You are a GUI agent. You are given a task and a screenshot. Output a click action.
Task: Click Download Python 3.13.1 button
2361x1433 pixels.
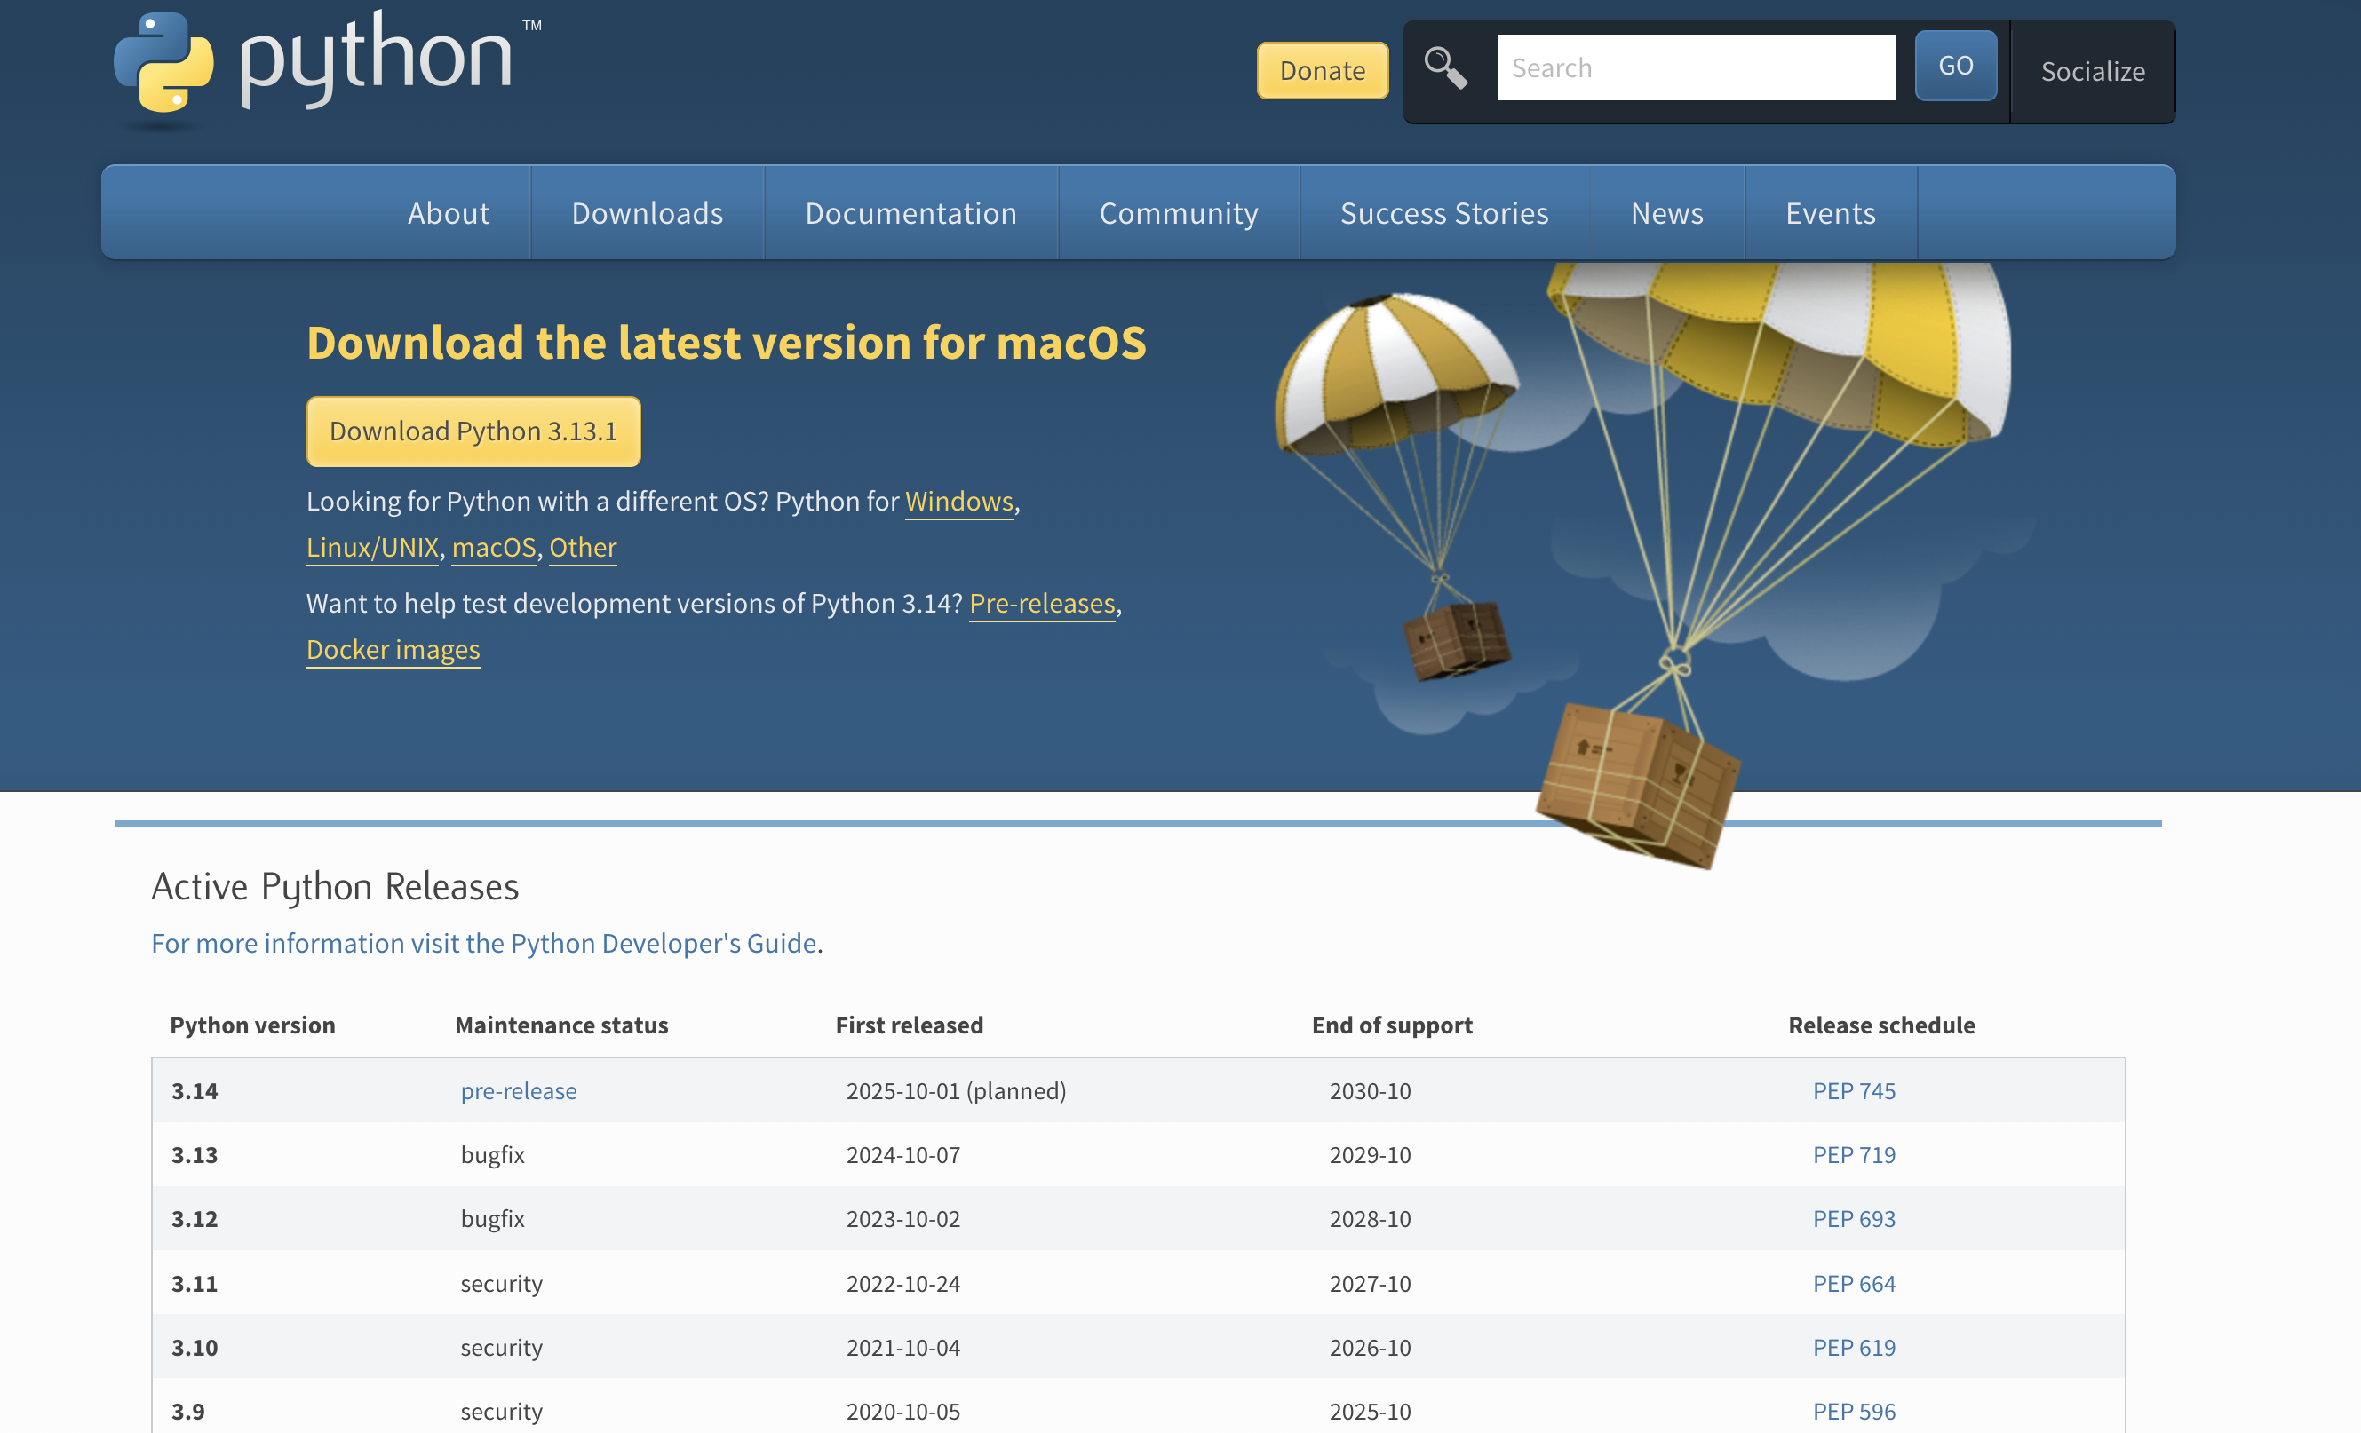(x=473, y=431)
